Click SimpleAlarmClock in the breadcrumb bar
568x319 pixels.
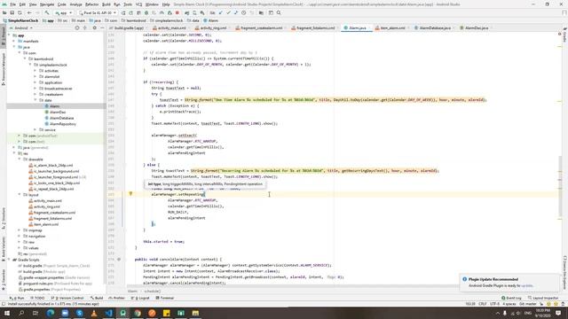point(20,20)
